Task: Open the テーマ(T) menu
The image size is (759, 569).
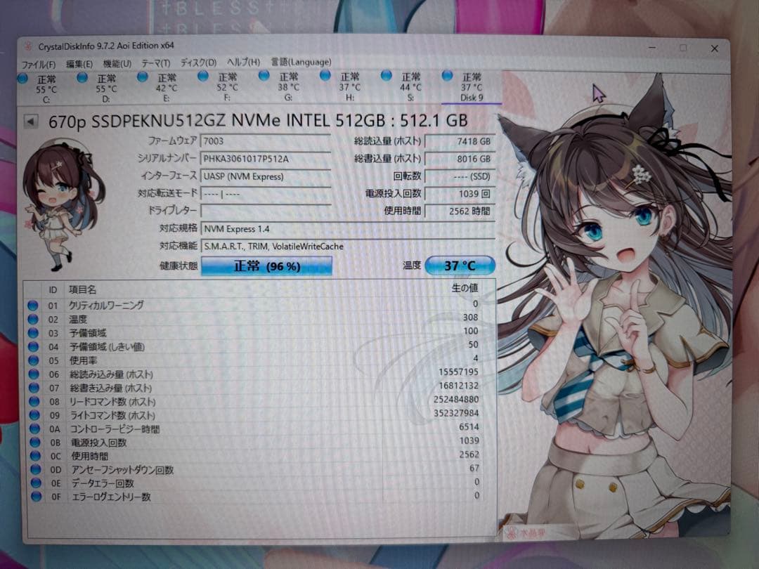Action: pos(156,63)
